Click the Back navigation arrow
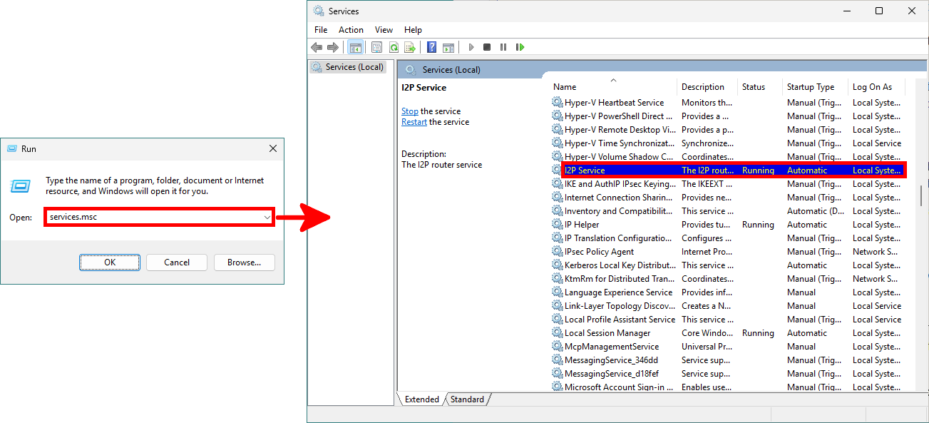This screenshot has width=929, height=423. tap(317, 46)
